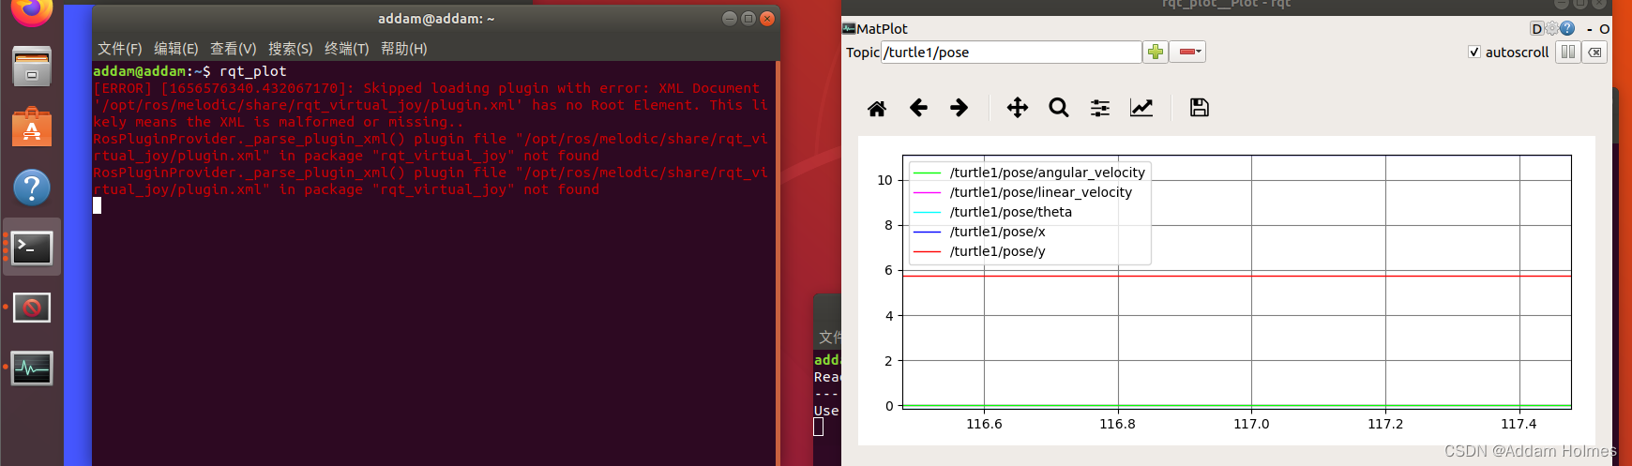Open the 查看(V) menu in terminal

click(234, 49)
